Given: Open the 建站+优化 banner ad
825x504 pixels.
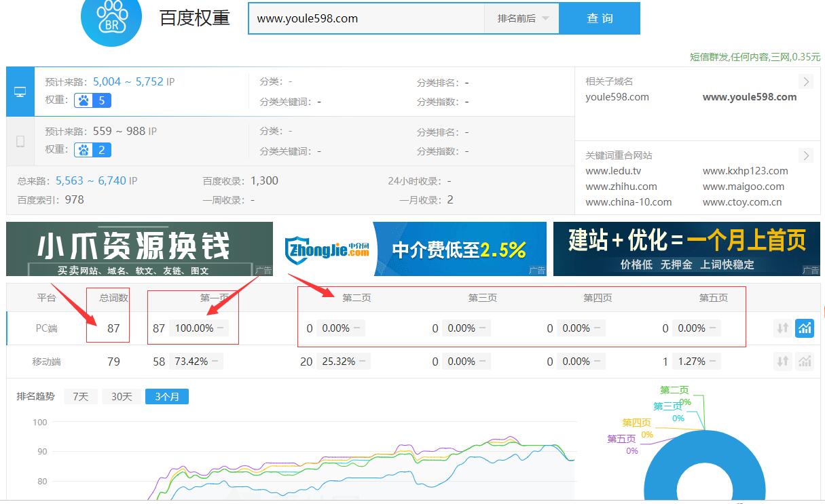Looking at the screenshot, I should click(x=686, y=249).
